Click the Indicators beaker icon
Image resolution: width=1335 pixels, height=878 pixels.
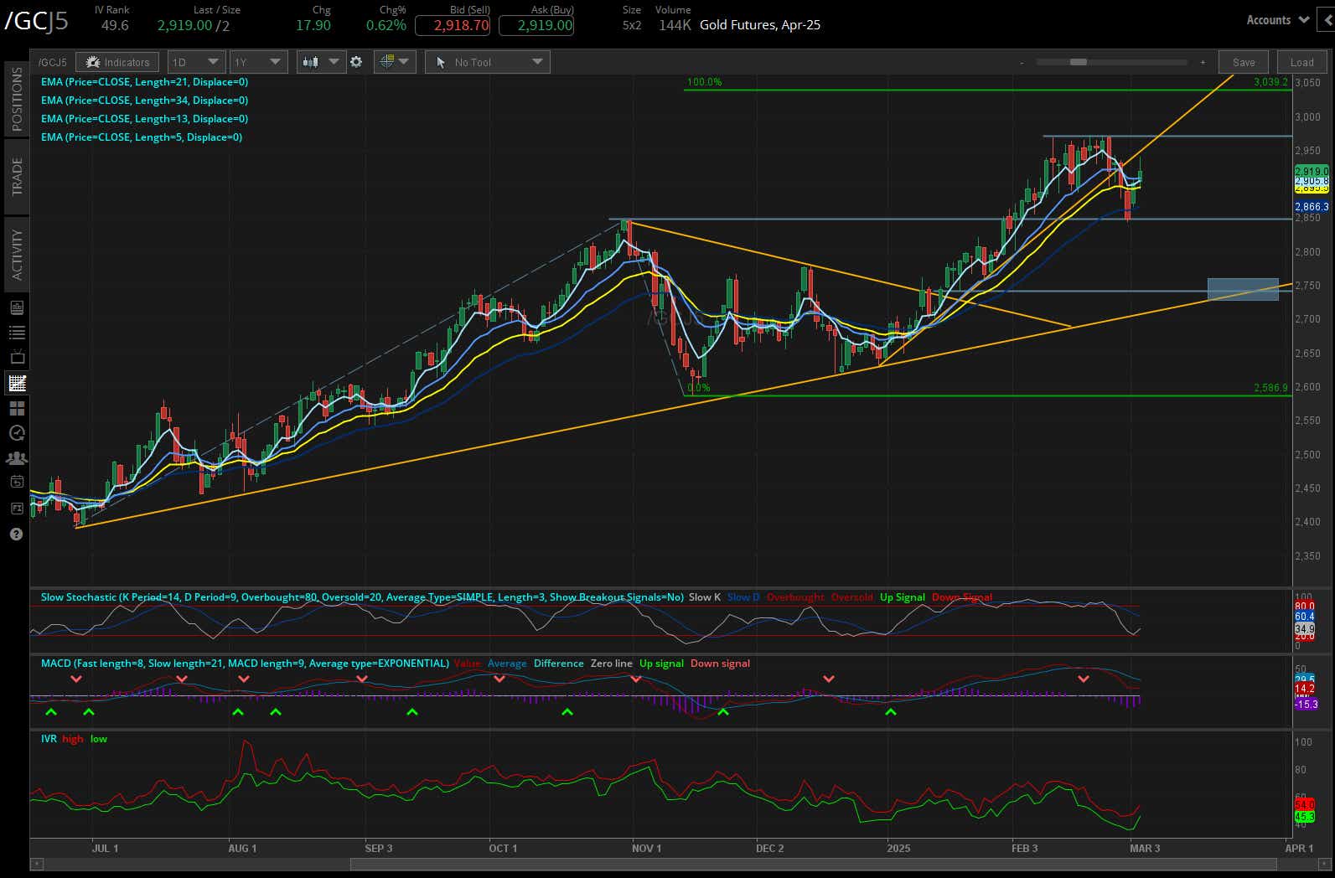click(x=93, y=62)
